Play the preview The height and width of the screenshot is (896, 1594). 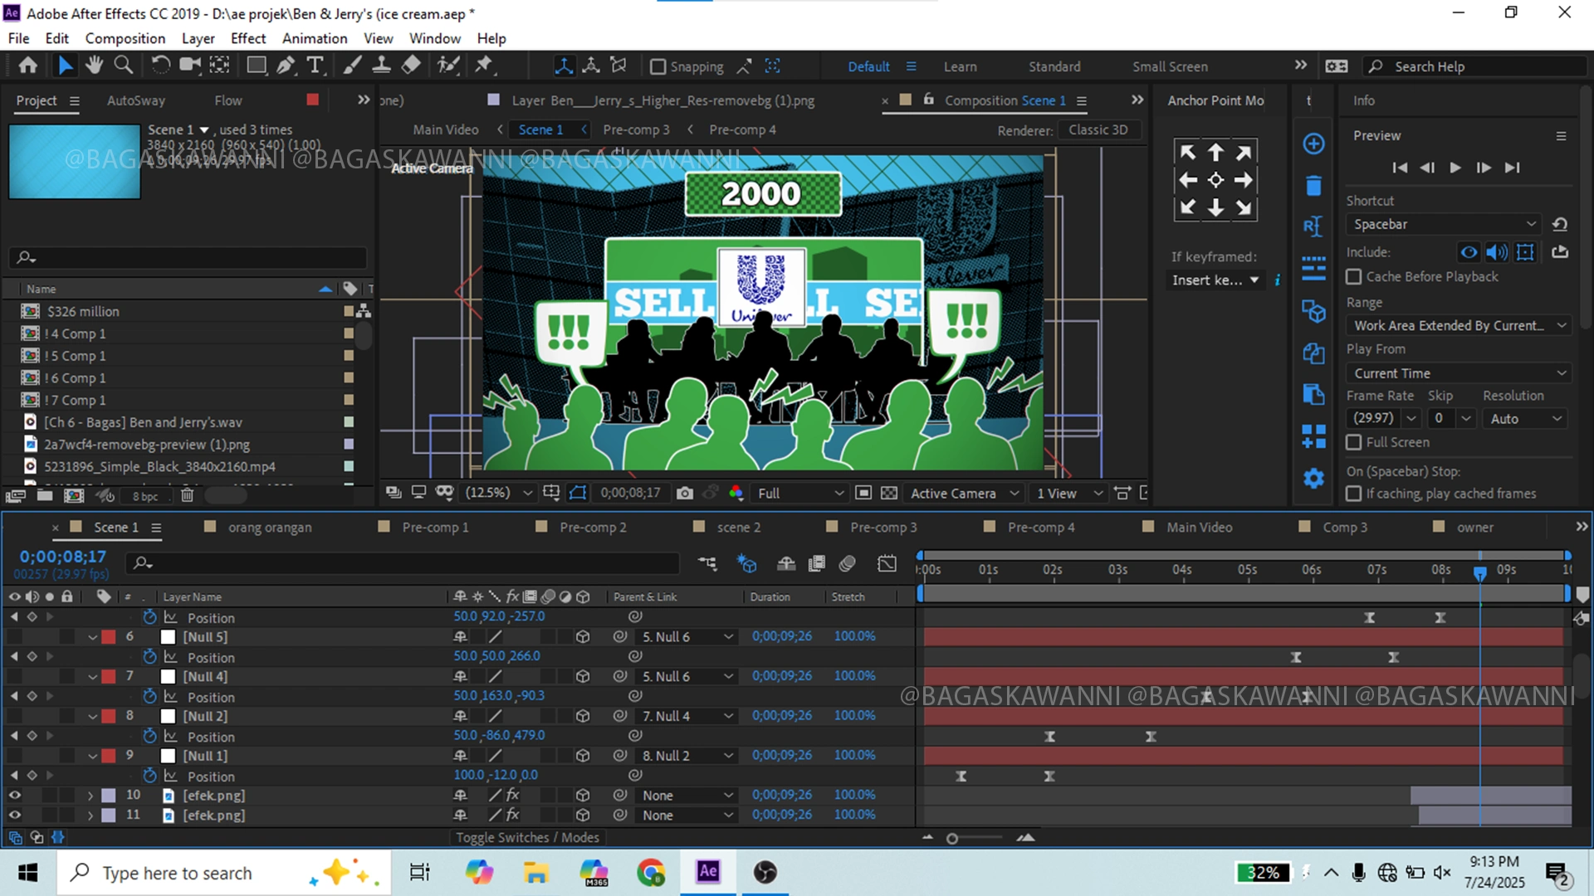(x=1455, y=168)
